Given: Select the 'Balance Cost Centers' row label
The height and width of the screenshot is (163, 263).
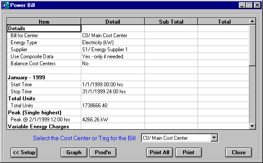Looking at the screenshot, I should 33,64.
